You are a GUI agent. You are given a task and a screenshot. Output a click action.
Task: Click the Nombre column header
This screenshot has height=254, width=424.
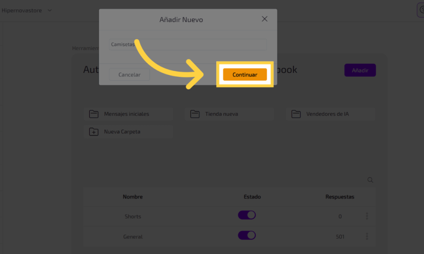pyautogui.click(x=133, y=197)
